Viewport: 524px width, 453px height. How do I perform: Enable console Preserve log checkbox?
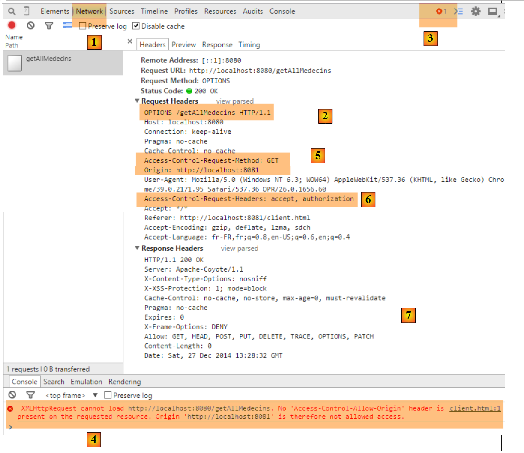[108, 395]
